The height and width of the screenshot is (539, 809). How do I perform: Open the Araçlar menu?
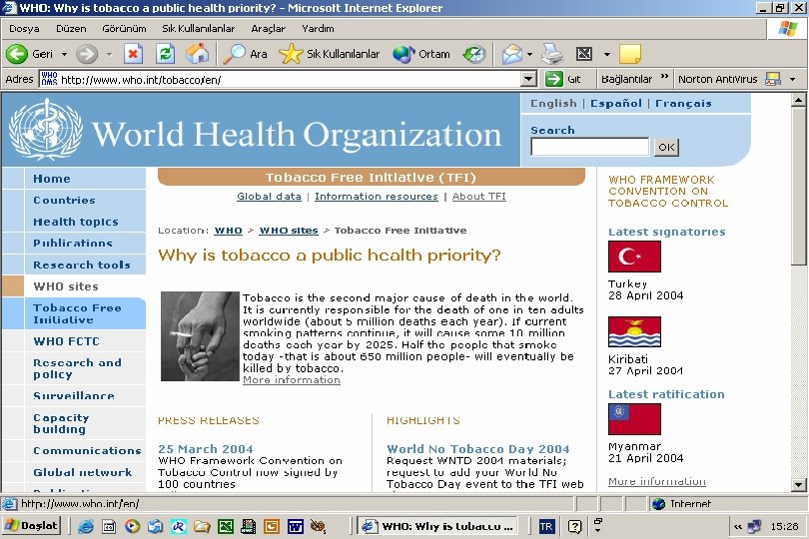[268, 28]
